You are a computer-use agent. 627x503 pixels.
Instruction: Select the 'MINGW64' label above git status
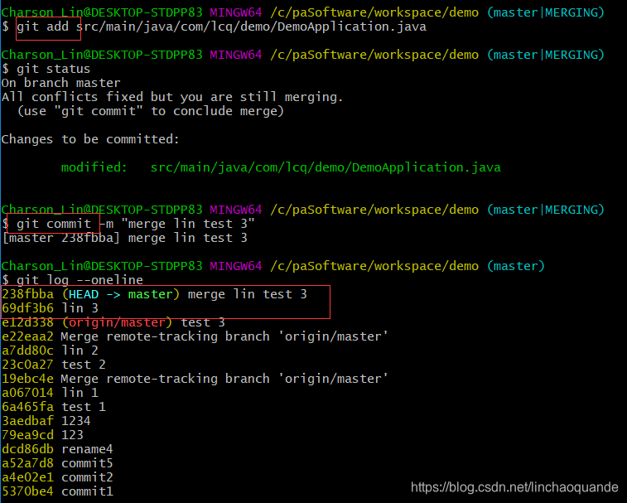(x=236, y=55)
